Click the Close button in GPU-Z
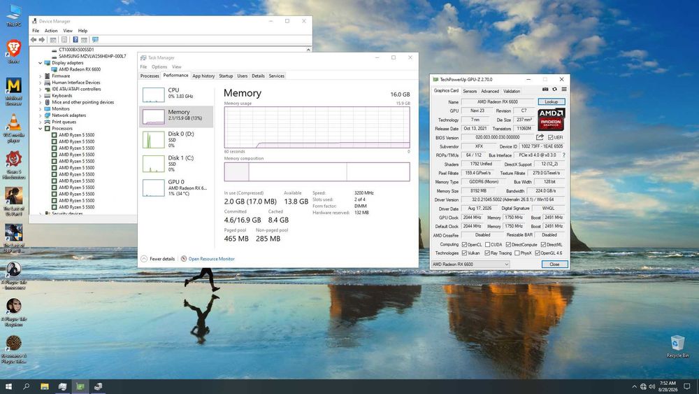699x394 pixels. coord(554,264)
